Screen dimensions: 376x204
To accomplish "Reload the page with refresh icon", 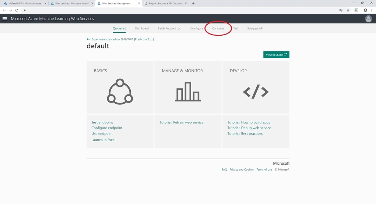I will [x=17, y=10].
